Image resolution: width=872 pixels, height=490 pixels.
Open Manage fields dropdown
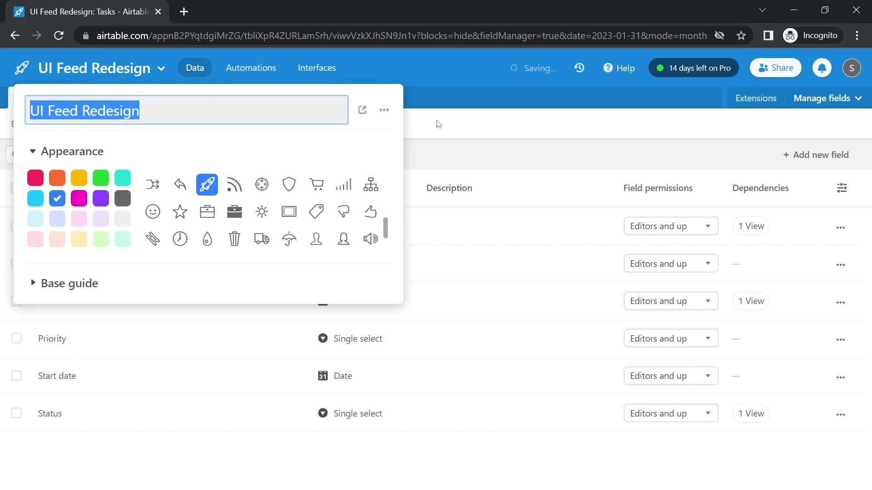coord(827,98)
